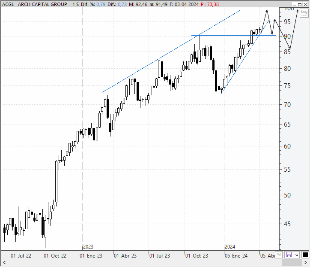Click the 45 price axis label
Screen dimensions: 310x267
[287, 224]
